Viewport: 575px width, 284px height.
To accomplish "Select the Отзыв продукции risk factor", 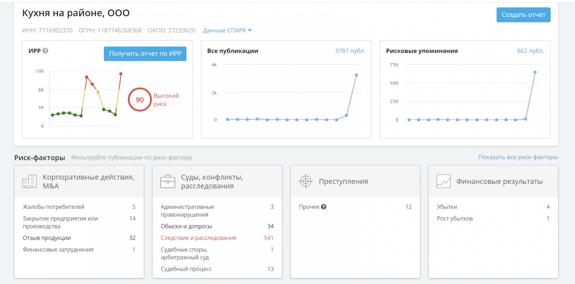I will point(47,238).
